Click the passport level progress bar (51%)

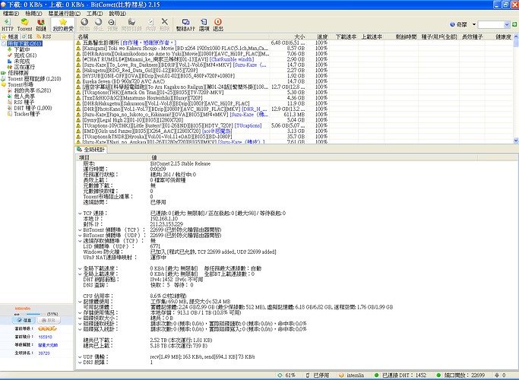click(33, 314)
